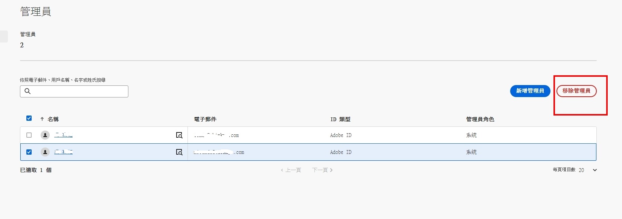Open details icon for the selected administrator row

tap(179, 152)
